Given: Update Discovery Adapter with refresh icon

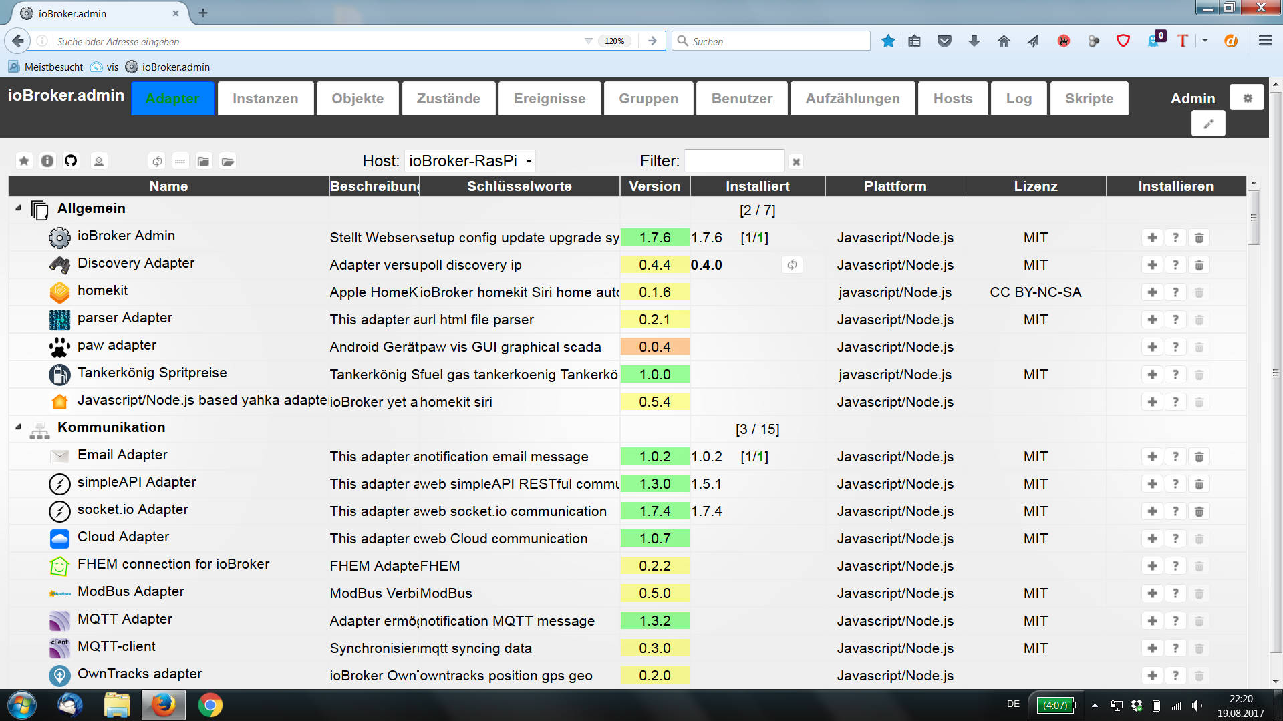Looking at the screenshot, I should (x=792, y=265).
